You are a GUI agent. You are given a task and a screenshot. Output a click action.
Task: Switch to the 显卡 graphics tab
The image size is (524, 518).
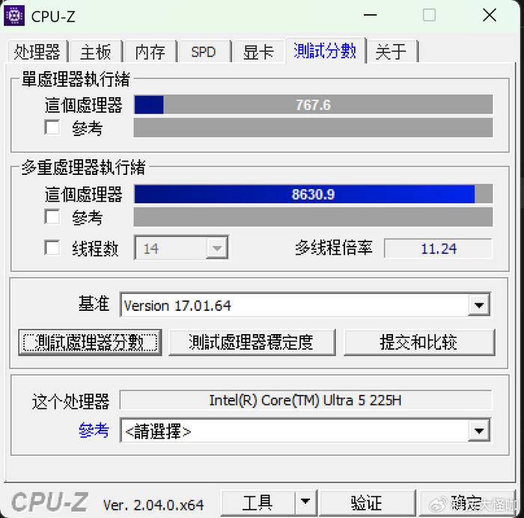[x=258, y=52]
